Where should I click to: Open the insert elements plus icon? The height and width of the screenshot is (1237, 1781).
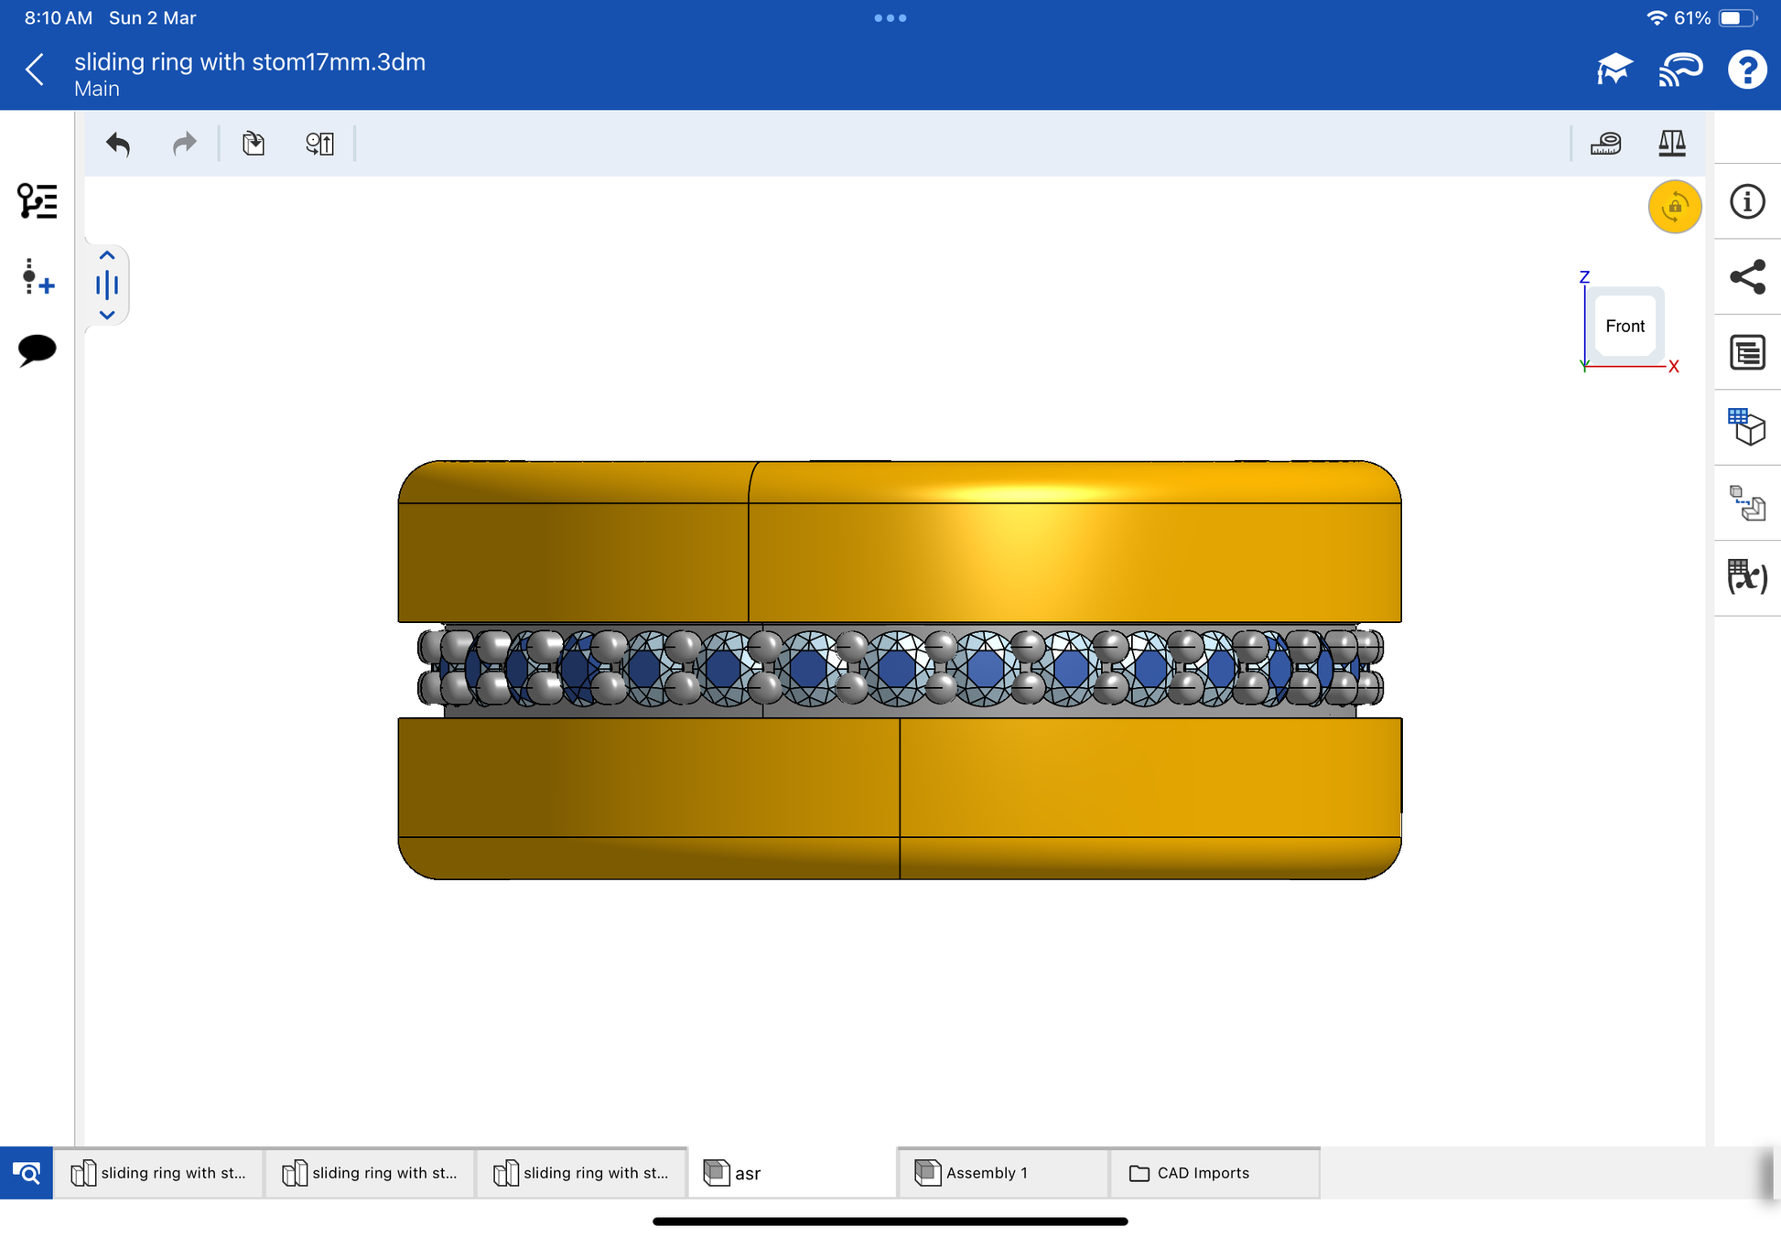[38, 276]
